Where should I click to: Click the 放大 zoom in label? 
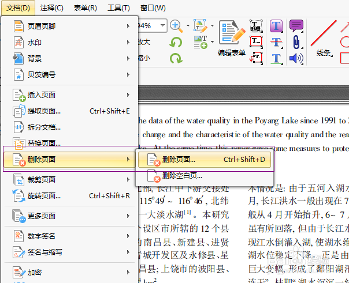(x=144, y=42)
